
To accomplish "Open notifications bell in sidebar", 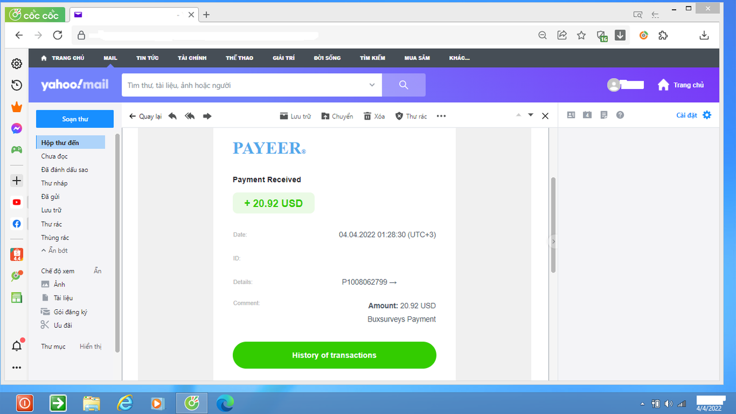I will pyautogui.click(x=17, y=346).
